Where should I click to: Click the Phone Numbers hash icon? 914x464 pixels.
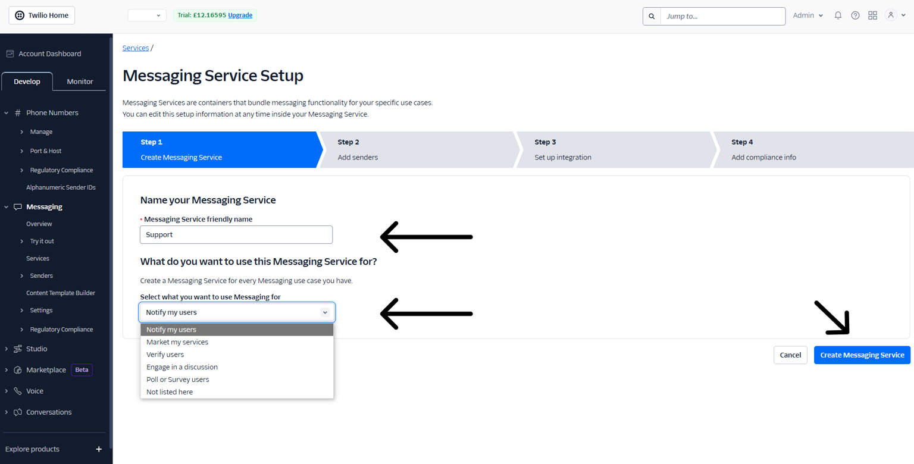coord(18,112)
